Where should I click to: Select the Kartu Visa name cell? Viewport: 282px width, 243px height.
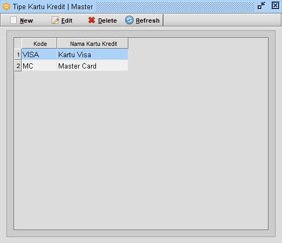[92, 55]
